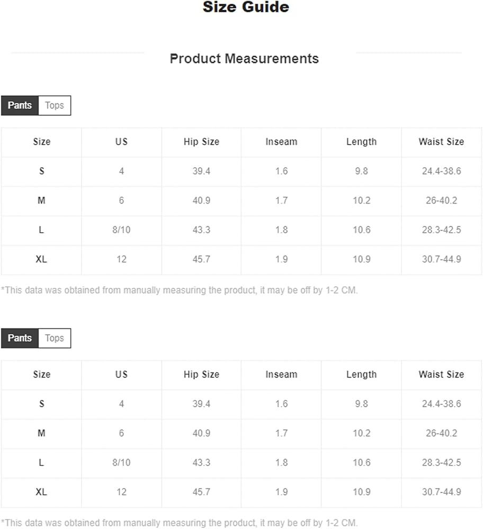
Task: Select the XL row in first table
Action: pyautogui.click(x=241, y=260)
